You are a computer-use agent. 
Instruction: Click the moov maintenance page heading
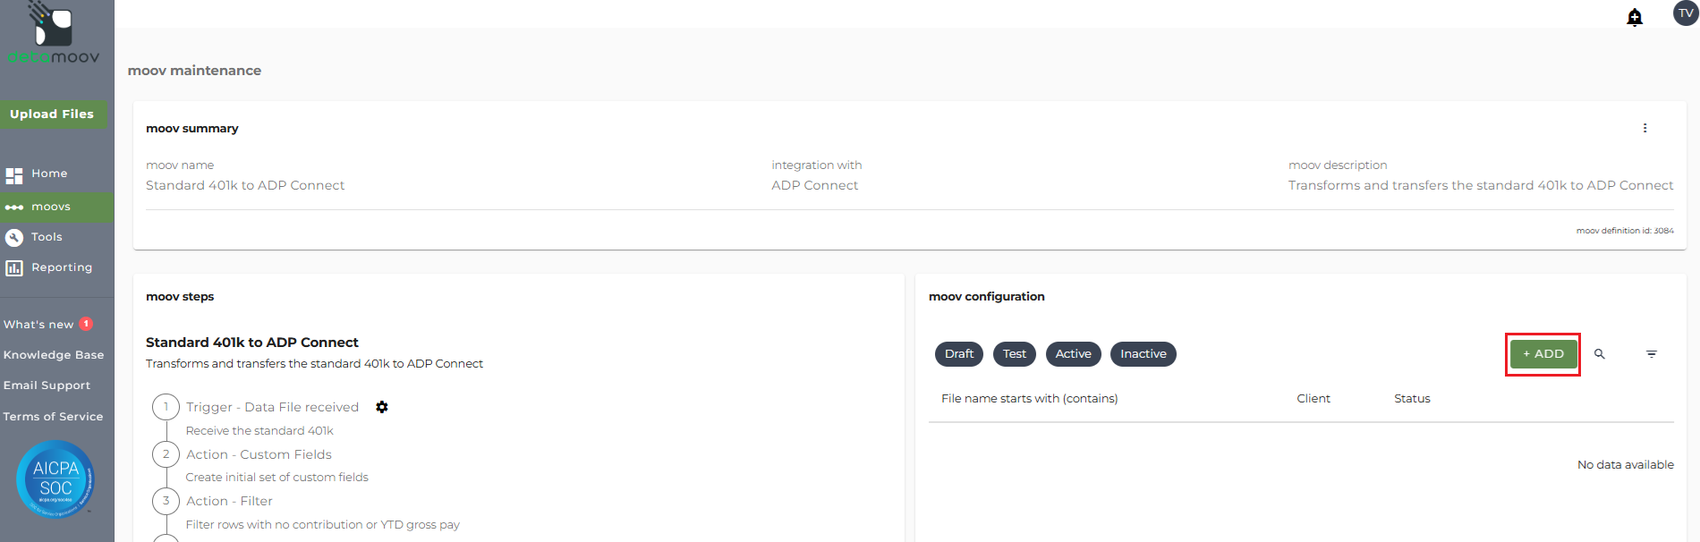194,71
